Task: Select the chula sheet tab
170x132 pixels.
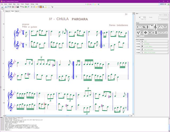Action: 2,9
